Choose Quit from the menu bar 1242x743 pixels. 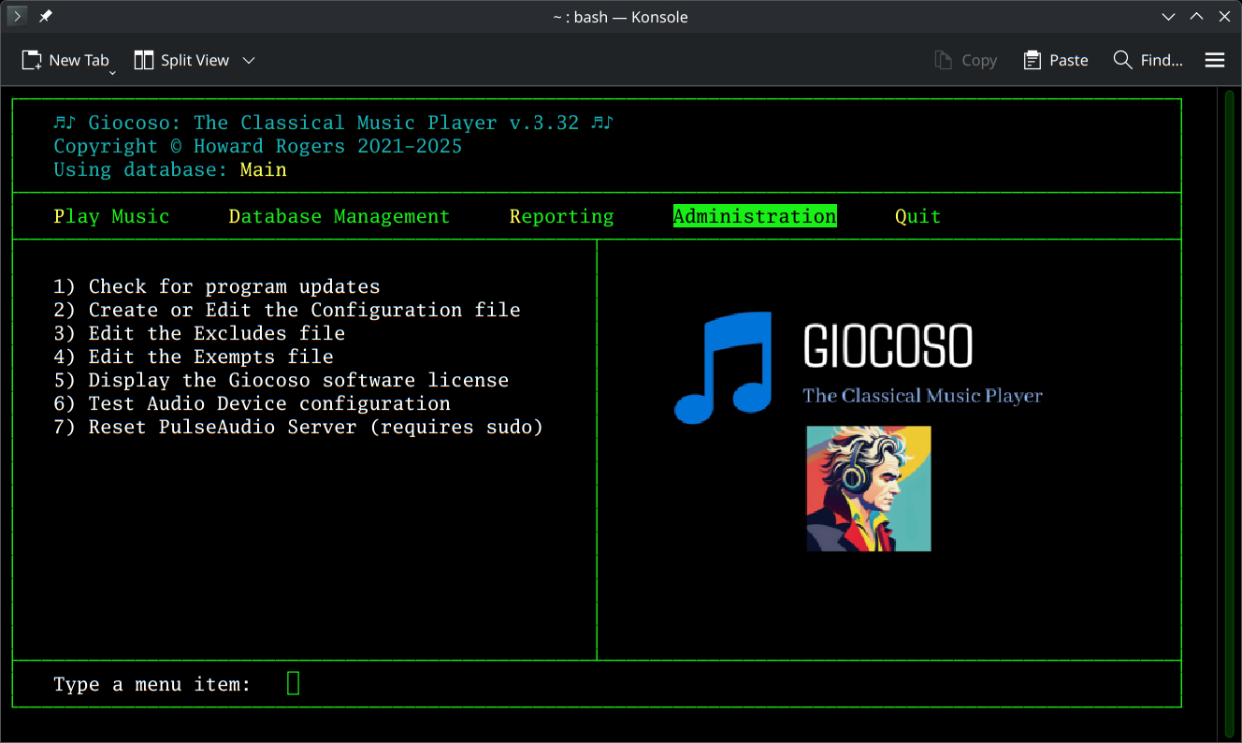[917, 215]
